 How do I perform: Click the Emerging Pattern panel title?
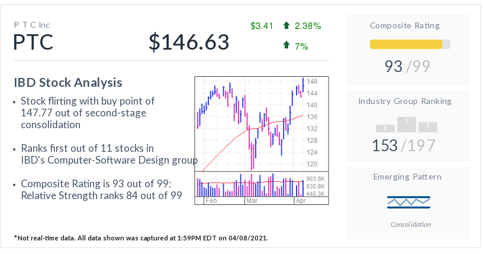click(x=407, y=177)
